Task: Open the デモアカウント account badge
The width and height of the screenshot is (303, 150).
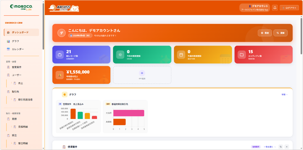Action: point(255,8)
